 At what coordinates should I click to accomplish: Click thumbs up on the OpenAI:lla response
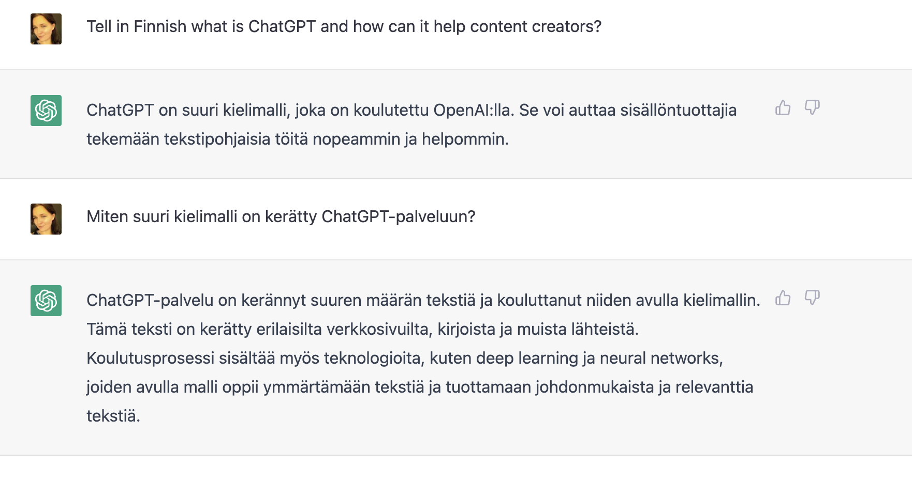(x=783, y=107)
